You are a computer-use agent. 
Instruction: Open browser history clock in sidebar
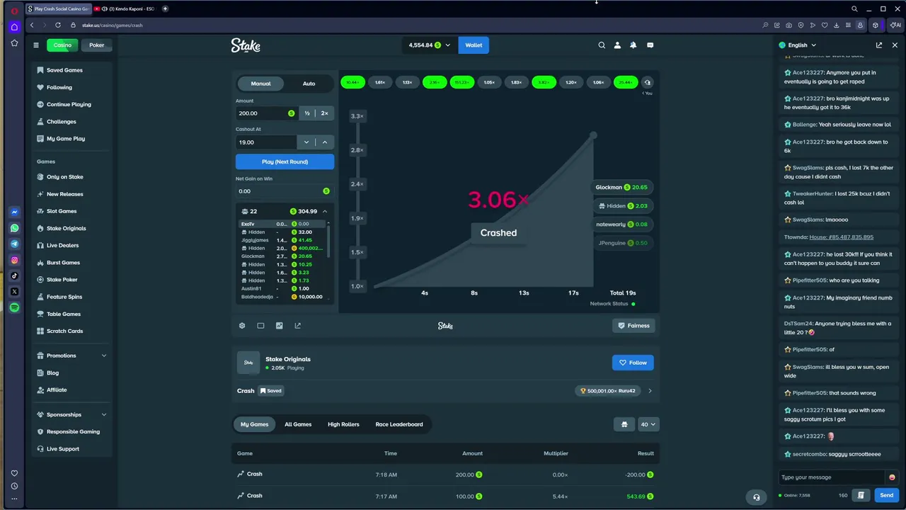(14, 486)
